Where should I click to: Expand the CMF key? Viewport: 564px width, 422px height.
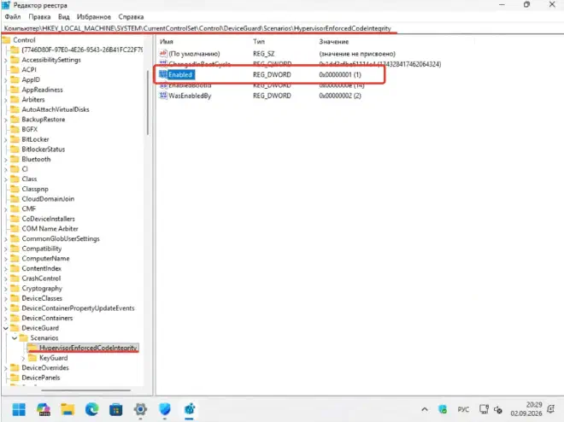pos(5,209)
